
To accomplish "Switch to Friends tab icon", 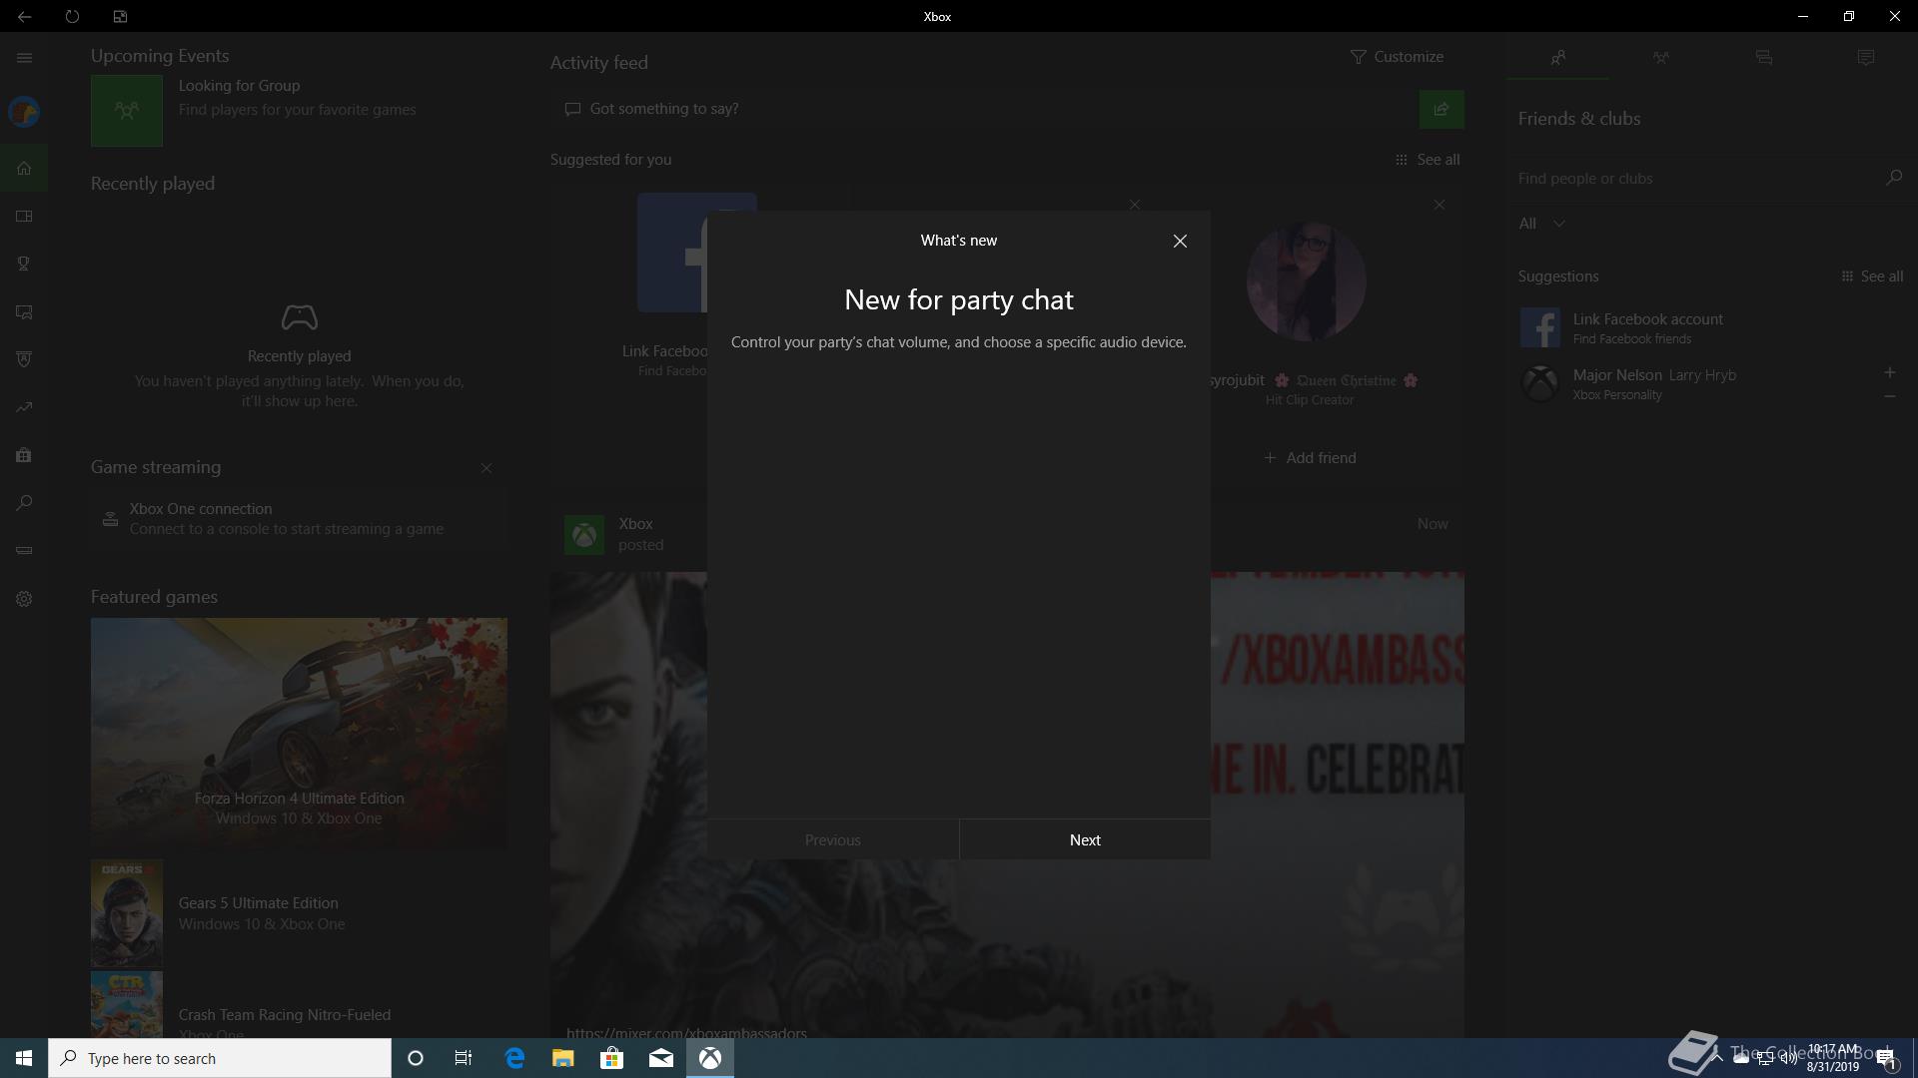I will point(1557,58).
